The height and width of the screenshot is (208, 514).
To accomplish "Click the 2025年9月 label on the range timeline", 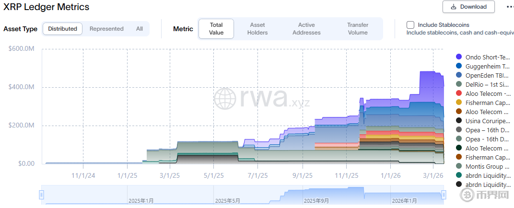I will 316,201.
